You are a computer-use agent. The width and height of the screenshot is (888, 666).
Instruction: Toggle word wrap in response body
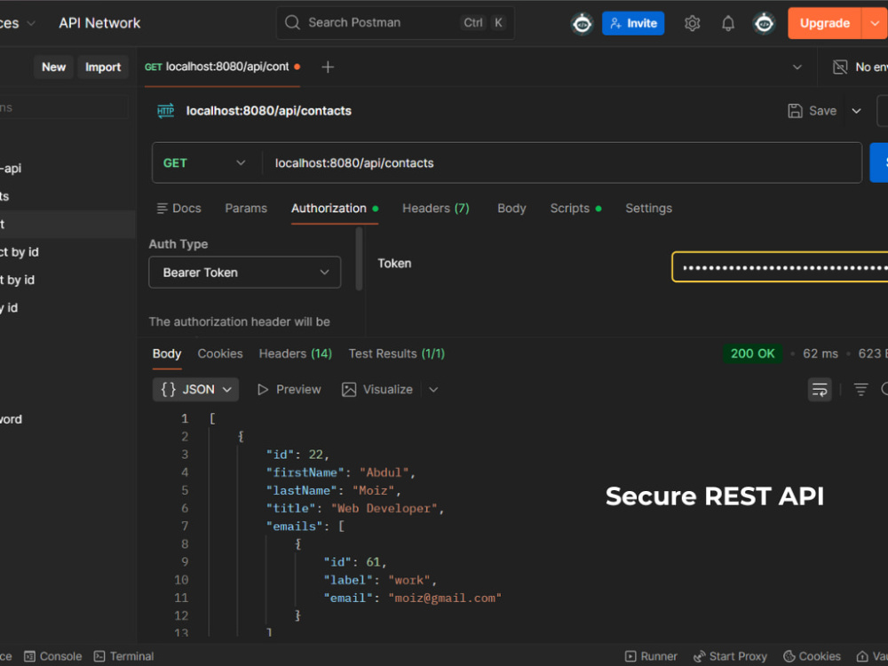pos(819,390)
